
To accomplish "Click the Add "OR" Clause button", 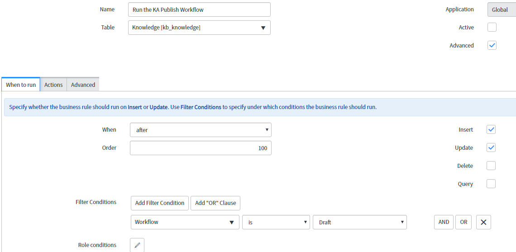I will click(x=215, y=203).
